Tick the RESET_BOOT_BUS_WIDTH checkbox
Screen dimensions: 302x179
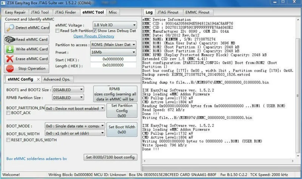pyautogui.click(x=8, y=140)
